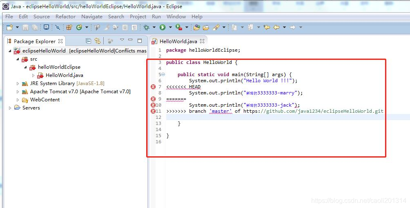Click the Run External Tools icon
The height and width of the screenshot is (208, 410).
coord(179,27)
